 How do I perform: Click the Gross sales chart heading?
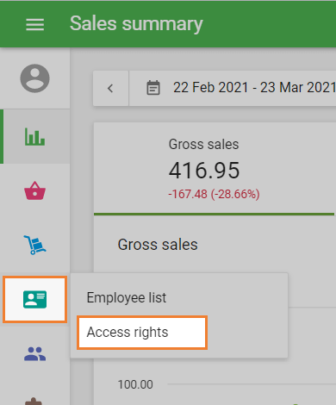point(158,245)
